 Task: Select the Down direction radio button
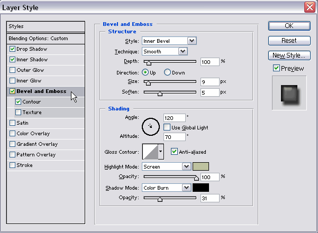click(167, 72)
